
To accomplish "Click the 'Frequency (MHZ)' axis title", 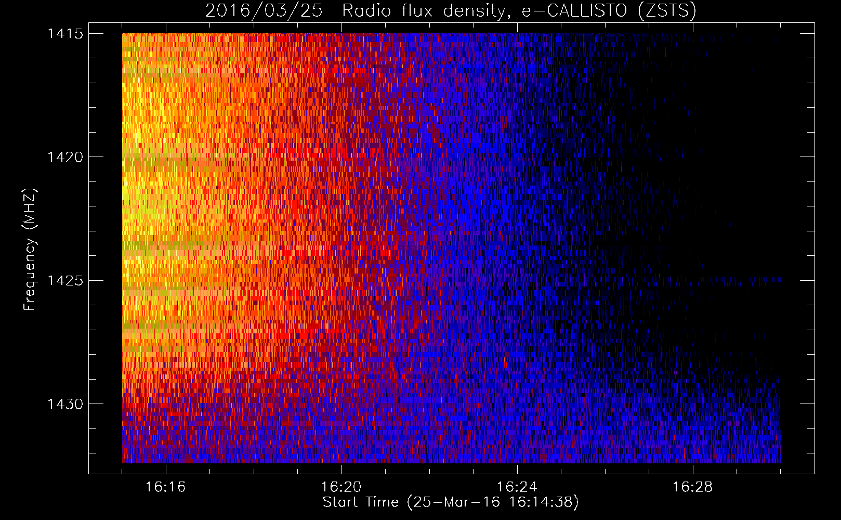I will [30, 249].
